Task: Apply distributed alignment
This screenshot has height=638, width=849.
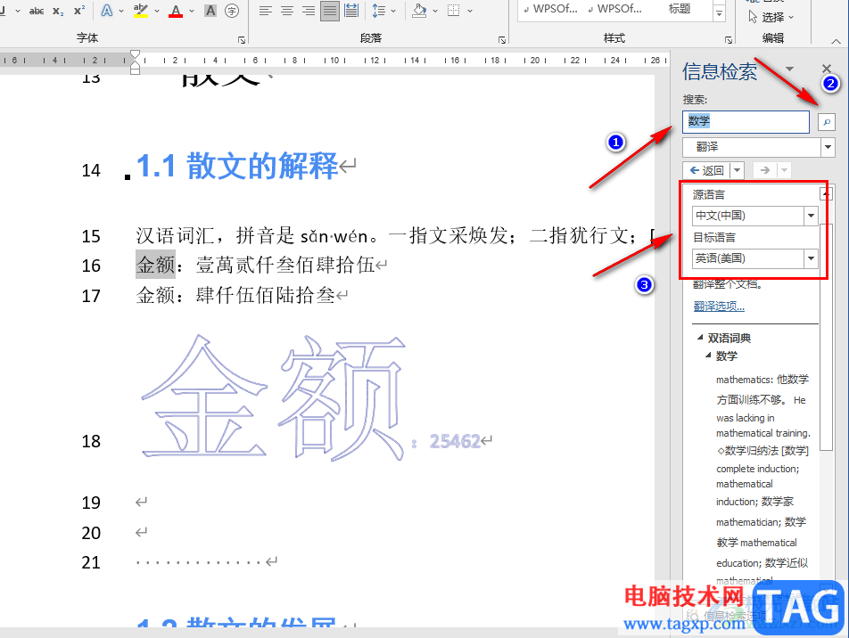Action: (350, 11)
